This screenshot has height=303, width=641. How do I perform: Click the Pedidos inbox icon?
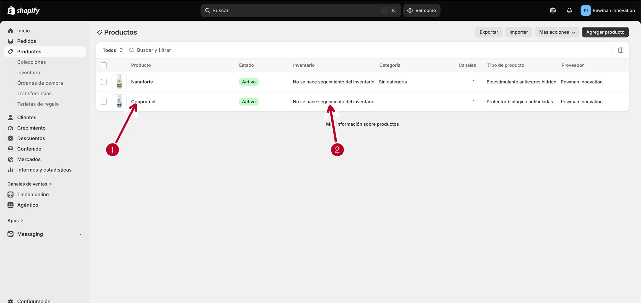[11, 41]
